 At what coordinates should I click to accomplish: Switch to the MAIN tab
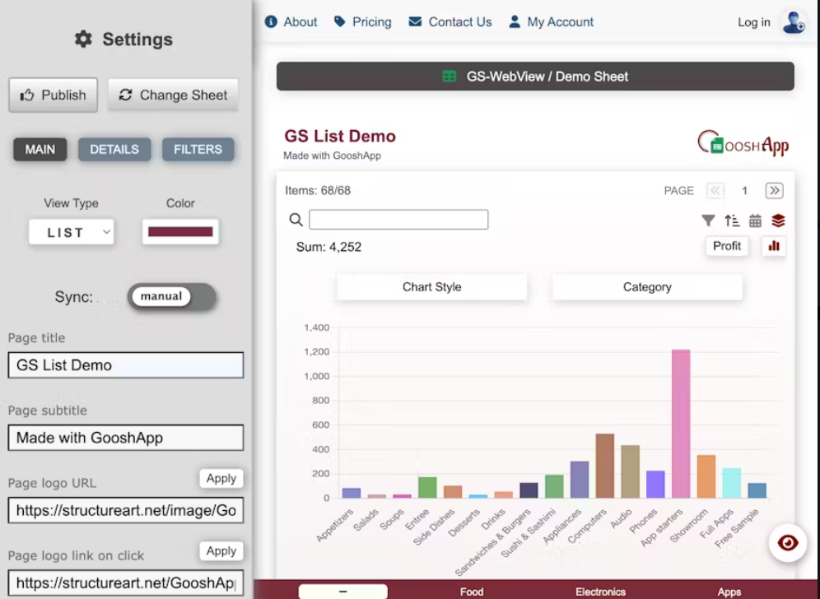click(x=40, y=150)
